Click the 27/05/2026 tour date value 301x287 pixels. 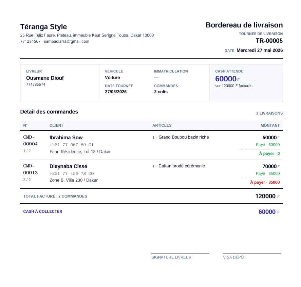tap(116, 92)
